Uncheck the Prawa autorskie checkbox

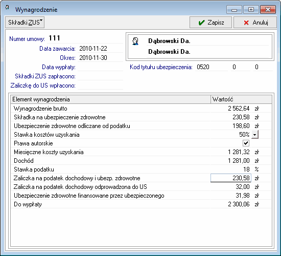pyautogui.click(x=246, y=143)
